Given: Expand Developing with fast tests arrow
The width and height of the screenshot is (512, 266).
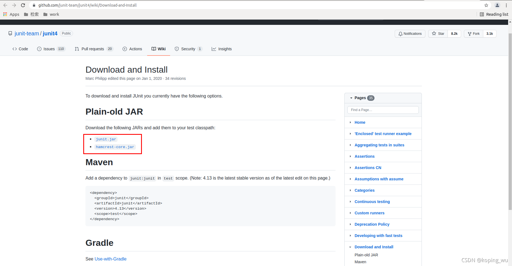Looking at the screenshot, I should pos(350,236).
